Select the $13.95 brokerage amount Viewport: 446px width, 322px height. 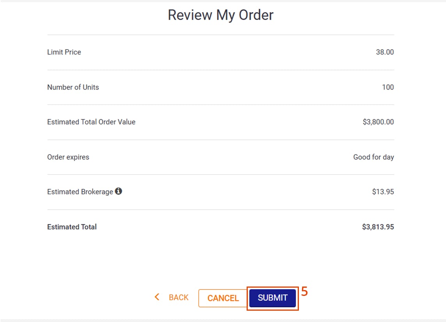coord(382,192)
